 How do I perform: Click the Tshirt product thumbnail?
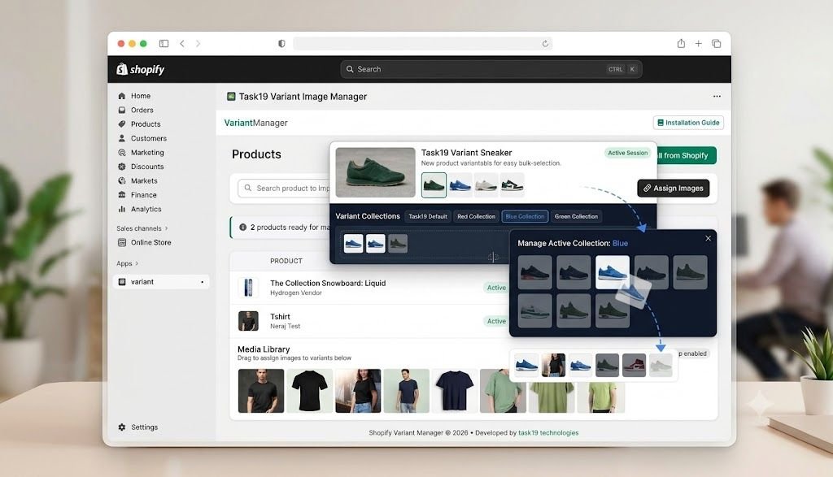[248, 321]
